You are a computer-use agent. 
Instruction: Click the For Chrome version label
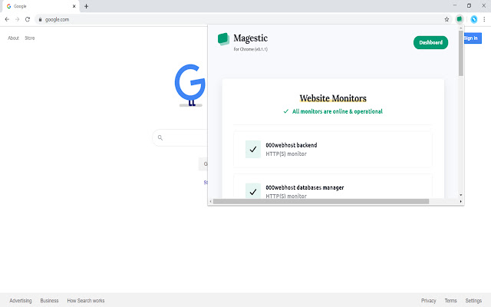251,49
